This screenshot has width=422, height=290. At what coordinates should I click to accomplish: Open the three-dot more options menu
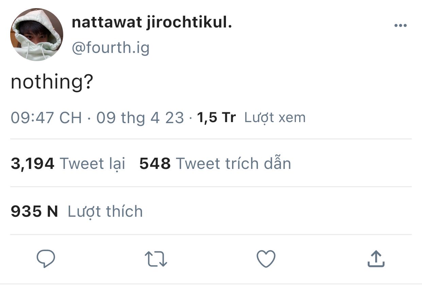[401, 25]
